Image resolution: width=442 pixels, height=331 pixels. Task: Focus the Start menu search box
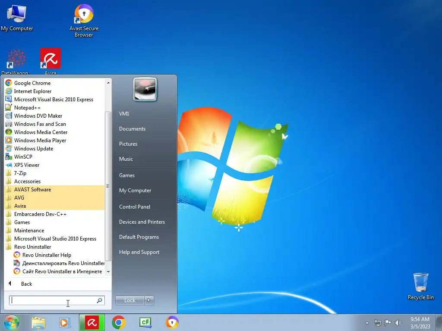[x=57, y=300]
